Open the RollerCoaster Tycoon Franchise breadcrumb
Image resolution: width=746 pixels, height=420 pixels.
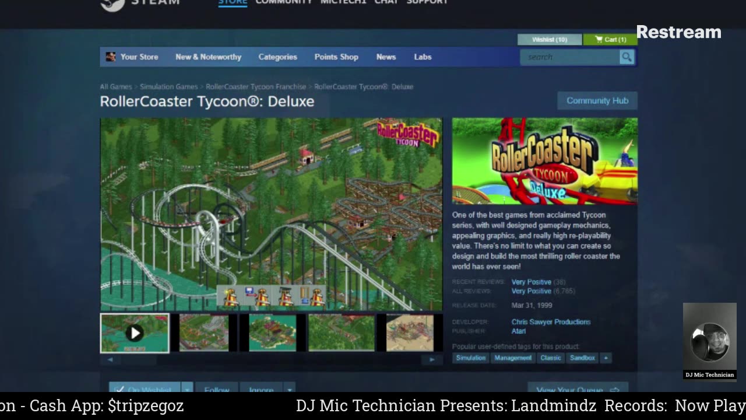coord(256,86)
